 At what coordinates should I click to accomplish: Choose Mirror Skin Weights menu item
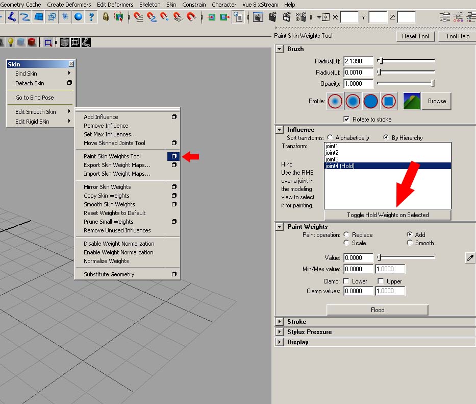pos(107,187)
